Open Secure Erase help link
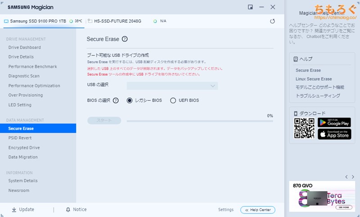This screenshot has height=217, width=360. [308, 70]
